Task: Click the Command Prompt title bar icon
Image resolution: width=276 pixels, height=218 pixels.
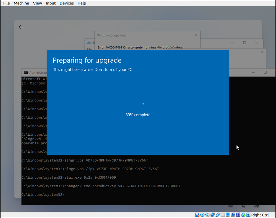Action: tap(26, 73)
